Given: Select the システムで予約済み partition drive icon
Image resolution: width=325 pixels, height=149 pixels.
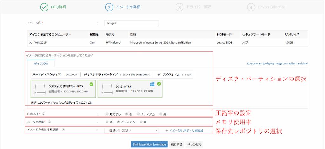Looking at the screenshot, I should 40,89.
